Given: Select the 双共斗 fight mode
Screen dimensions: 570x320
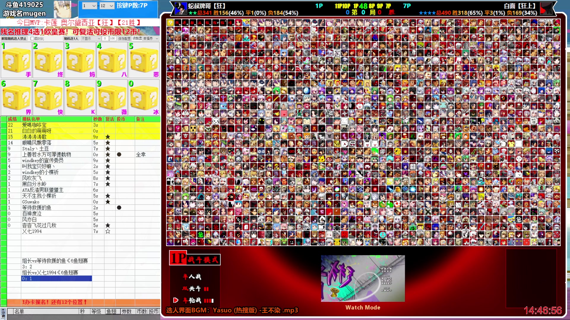Looking at the screenshot, I should tap(195, 288).
